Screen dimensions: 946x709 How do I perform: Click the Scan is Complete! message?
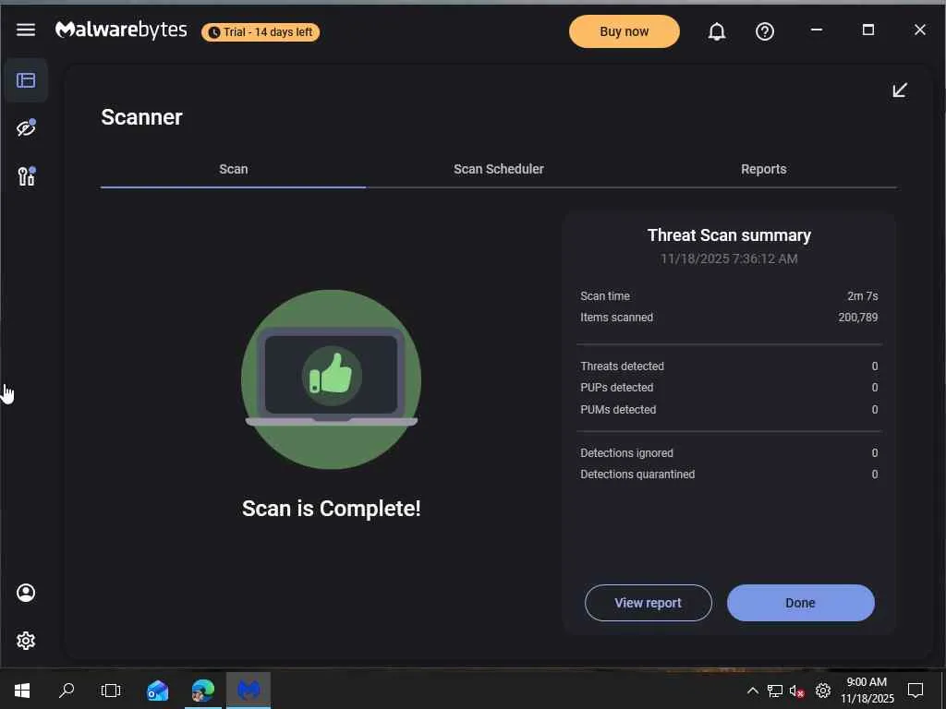[332, 509]
